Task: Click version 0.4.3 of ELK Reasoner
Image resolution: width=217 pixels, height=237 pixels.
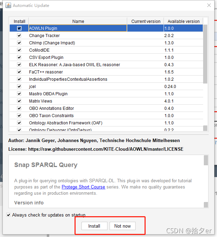Action: click(169, 65)
